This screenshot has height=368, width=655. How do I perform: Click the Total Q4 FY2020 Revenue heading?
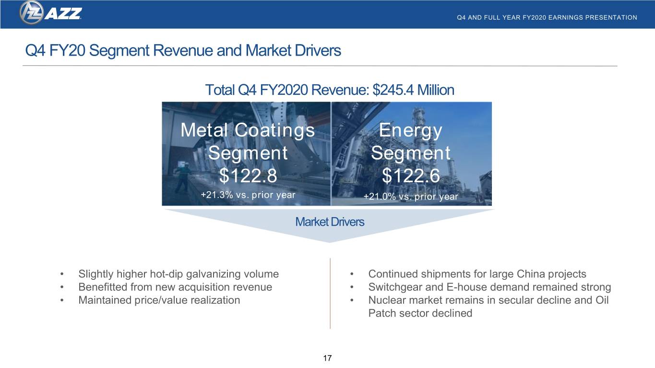(329, 90)
